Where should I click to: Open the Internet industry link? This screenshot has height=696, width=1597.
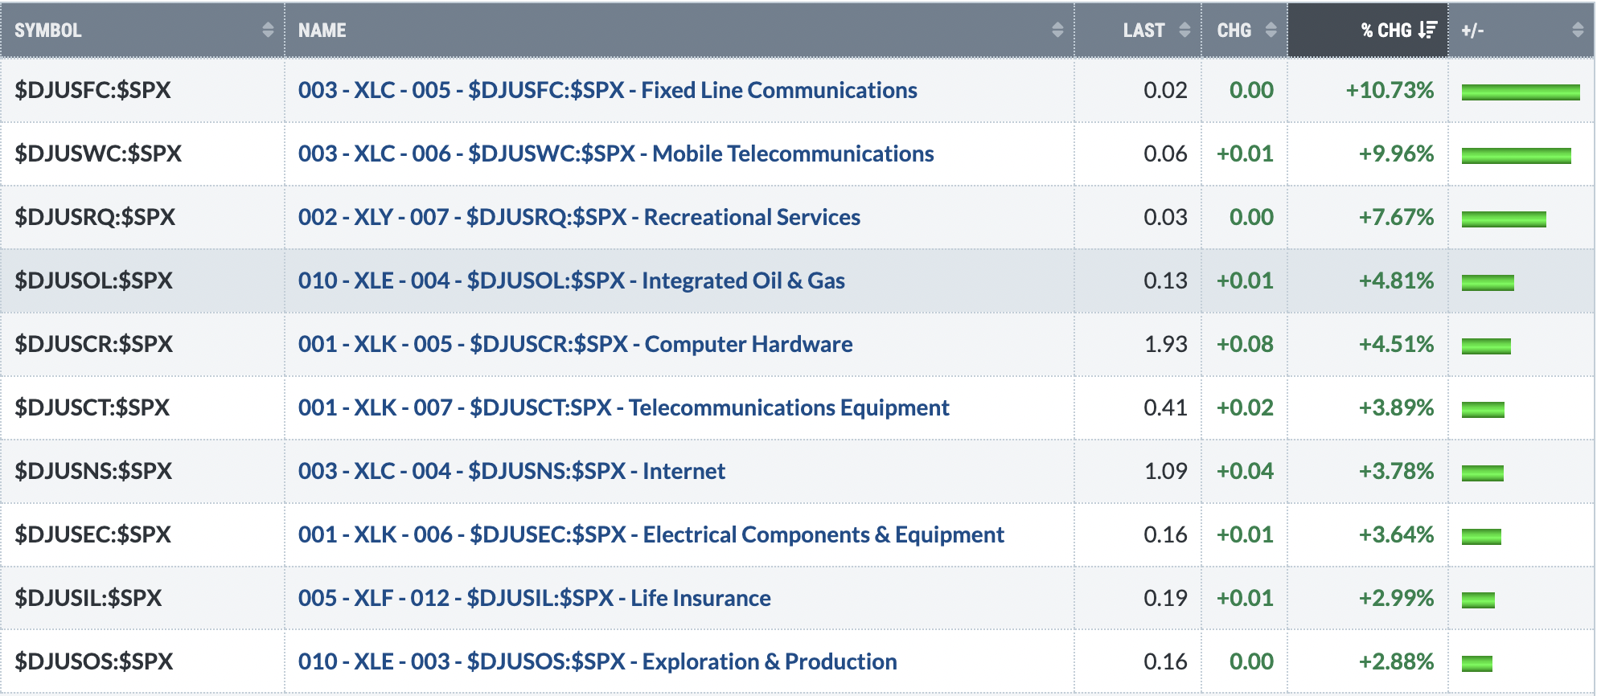click(x=511, y=471)
